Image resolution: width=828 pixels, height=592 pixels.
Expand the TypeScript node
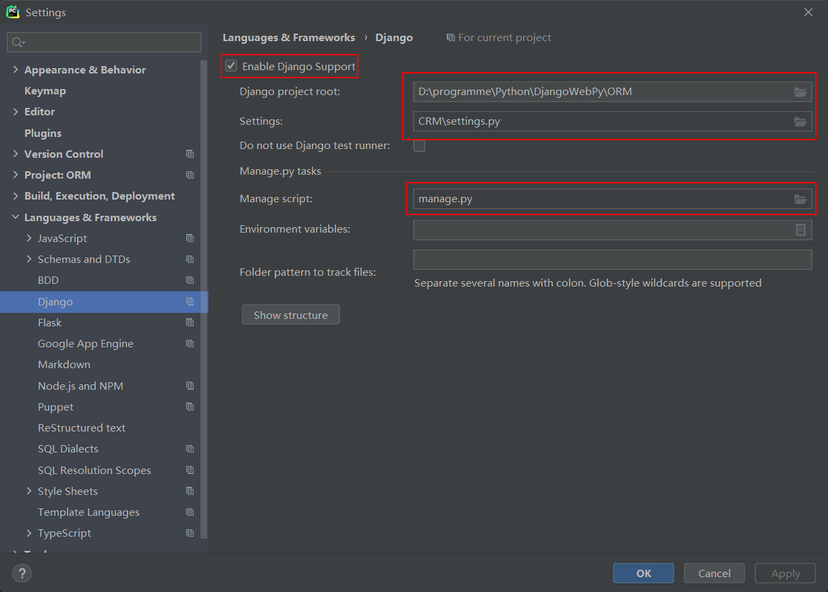tap(29, 533)
